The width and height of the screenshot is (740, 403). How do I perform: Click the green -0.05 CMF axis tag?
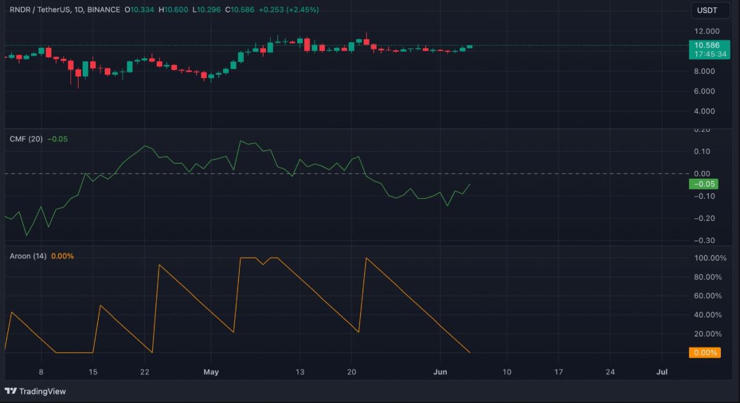coord(703,184)
